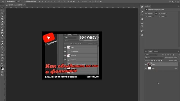Viewport: 180px width, 101px height.
Task: Select the Lasso tool
Action: point(2,13)
